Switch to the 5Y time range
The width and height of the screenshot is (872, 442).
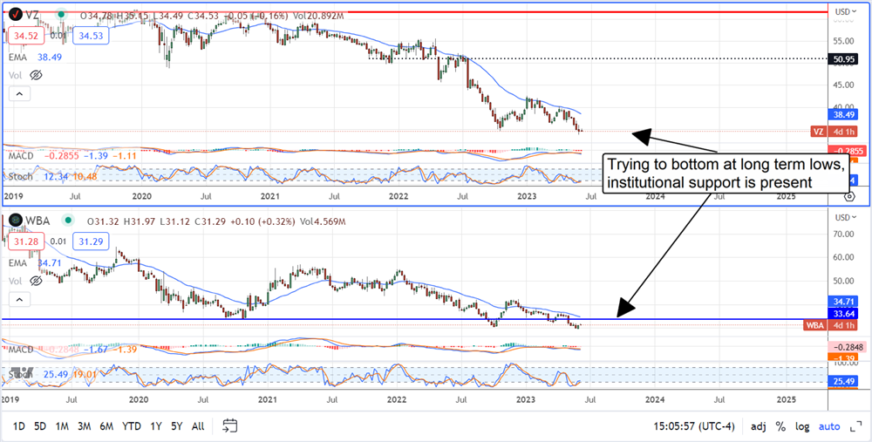click(x=177, y=426)
